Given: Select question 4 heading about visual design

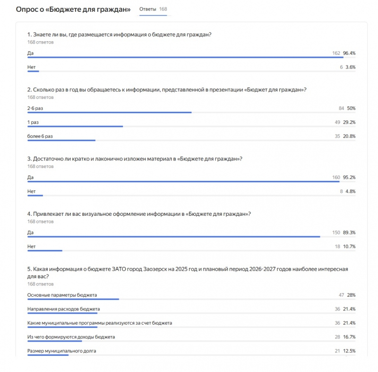Looking at the screenshot, I should point(139,213).
